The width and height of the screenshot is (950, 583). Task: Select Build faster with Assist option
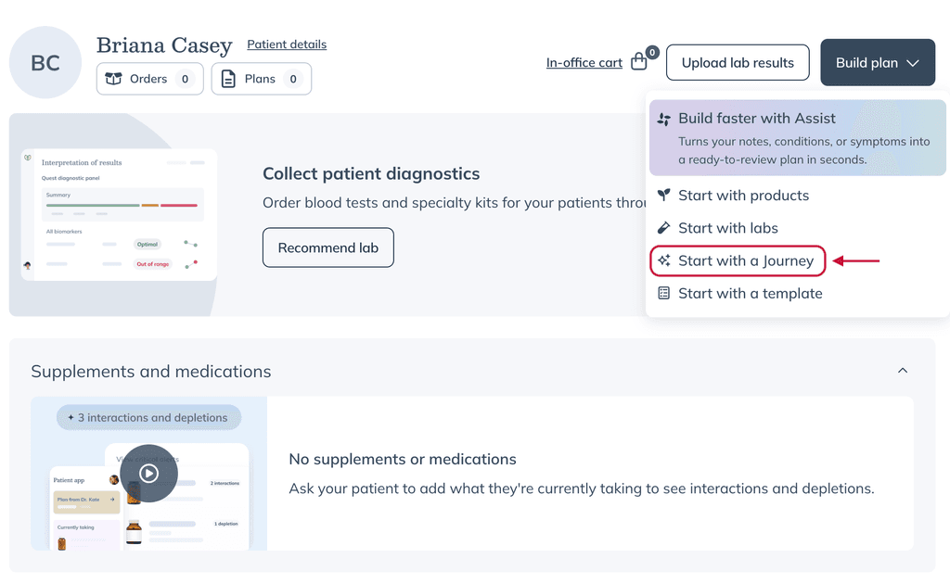797,138
